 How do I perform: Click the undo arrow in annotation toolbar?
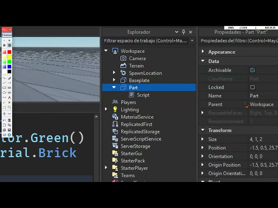click(x=4, y=120)
